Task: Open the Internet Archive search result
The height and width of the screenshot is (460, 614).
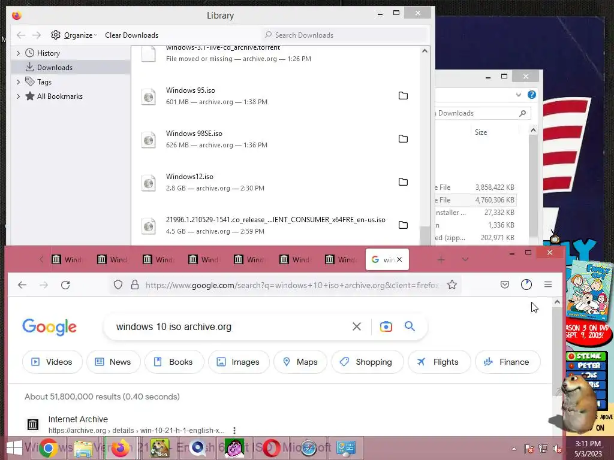Action: point(78,419)
